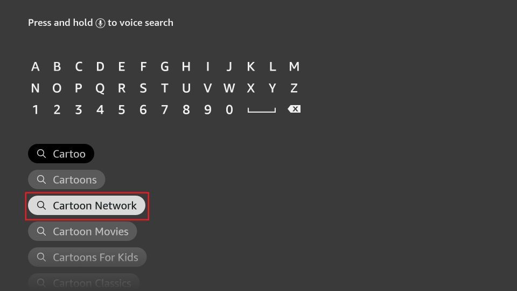Choose the Cartoon Movies suggestion

pos(82,231)
